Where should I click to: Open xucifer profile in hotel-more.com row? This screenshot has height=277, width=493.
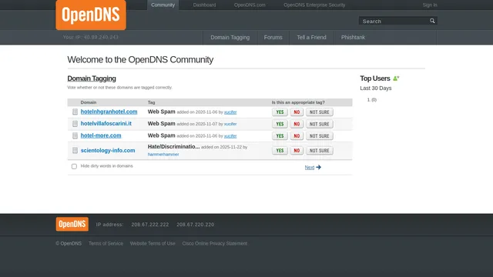pos(230,136)
